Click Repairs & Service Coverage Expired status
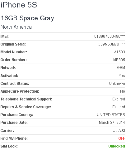 (x=119, y=107)
